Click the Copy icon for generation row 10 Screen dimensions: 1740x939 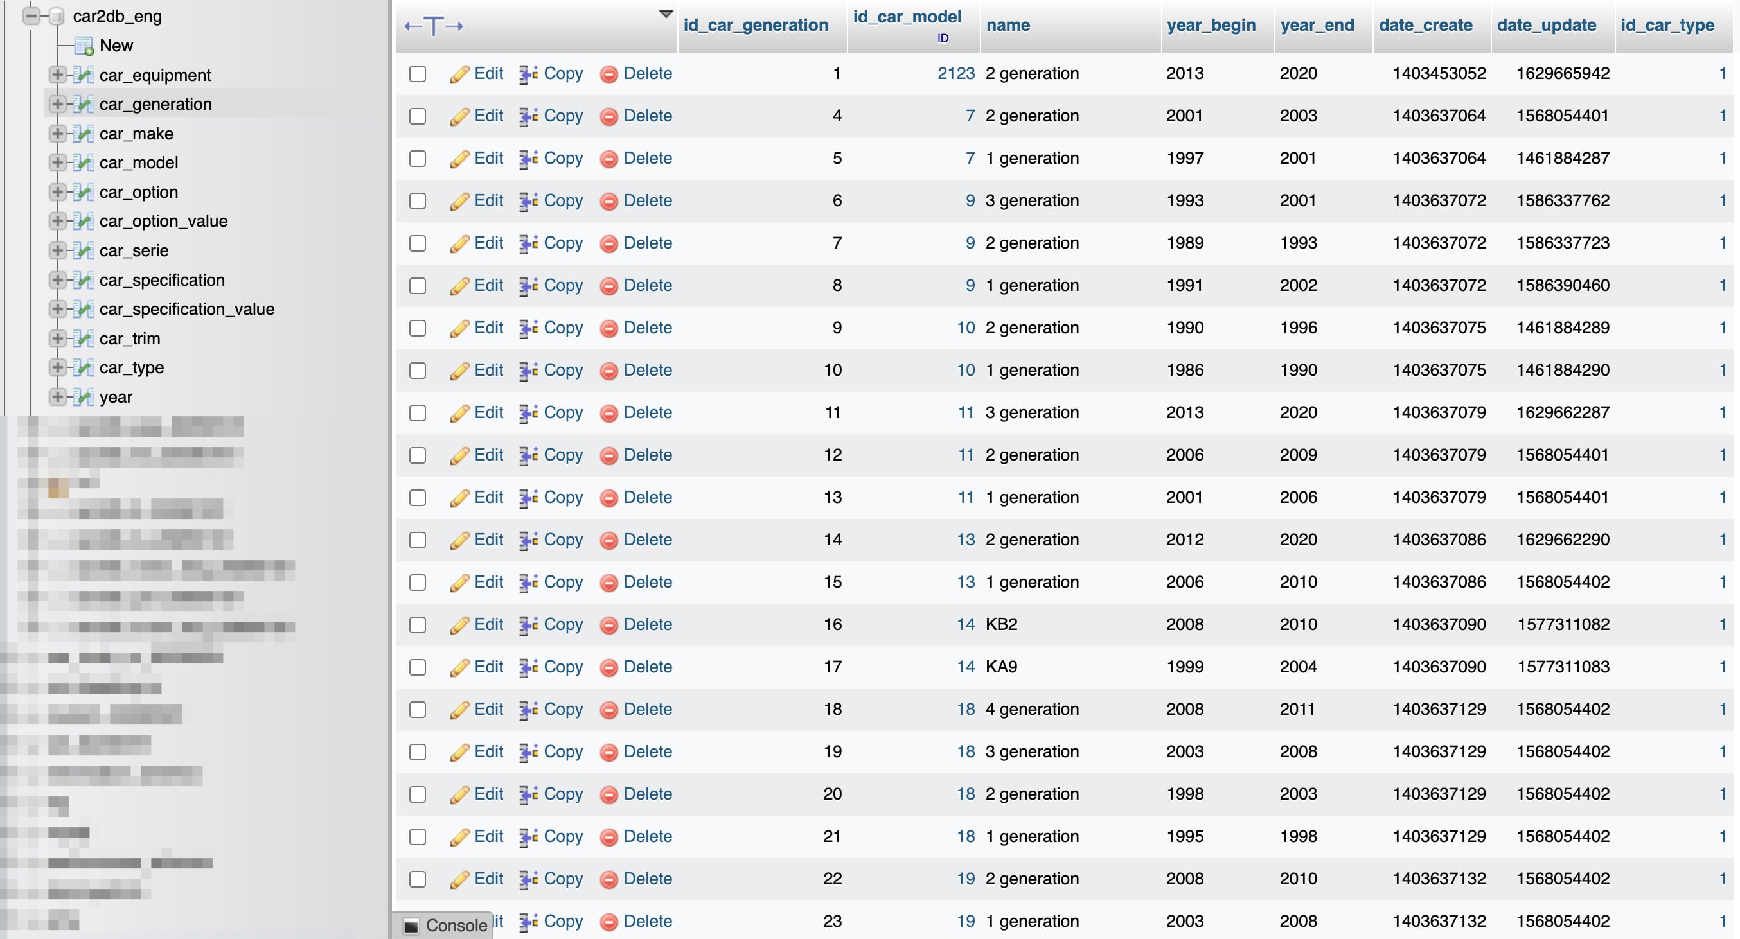click(x=528, y=371)
